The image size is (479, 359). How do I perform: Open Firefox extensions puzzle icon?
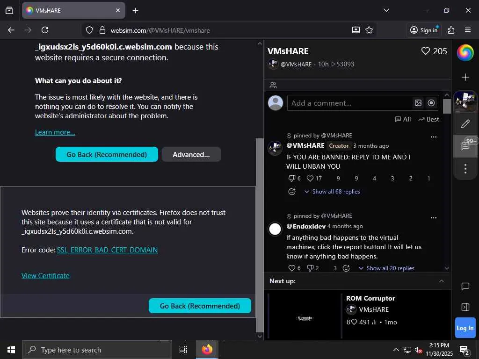[x=451, y=30]
